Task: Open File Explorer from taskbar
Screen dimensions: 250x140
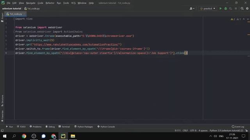Action: (x=73, y=136)
